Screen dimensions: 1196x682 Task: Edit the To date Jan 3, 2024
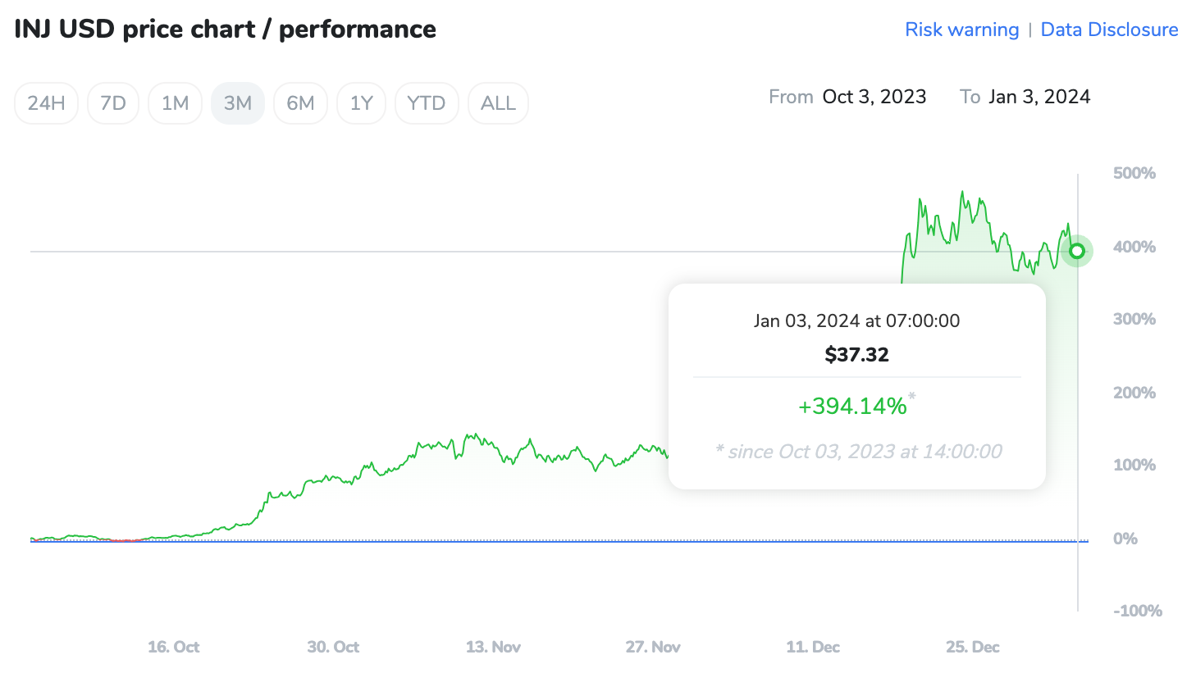(x=1039, y=97)
